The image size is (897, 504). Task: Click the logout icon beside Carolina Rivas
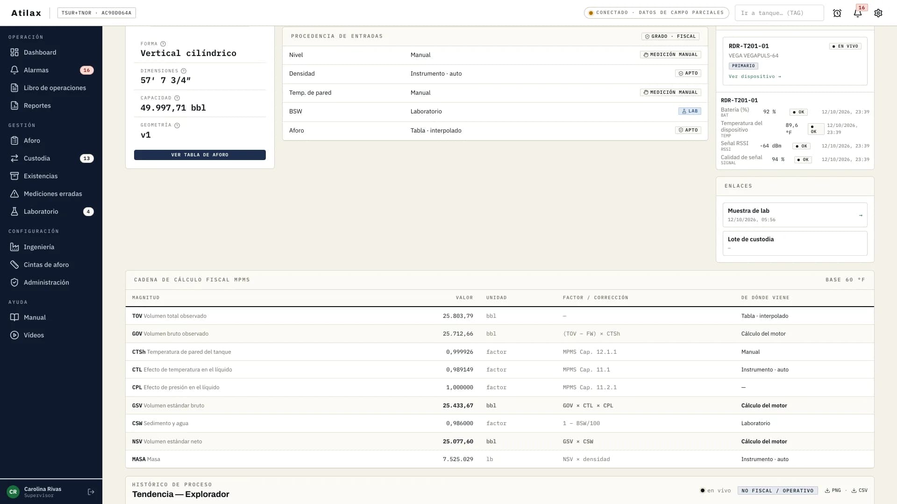point(91,492)
